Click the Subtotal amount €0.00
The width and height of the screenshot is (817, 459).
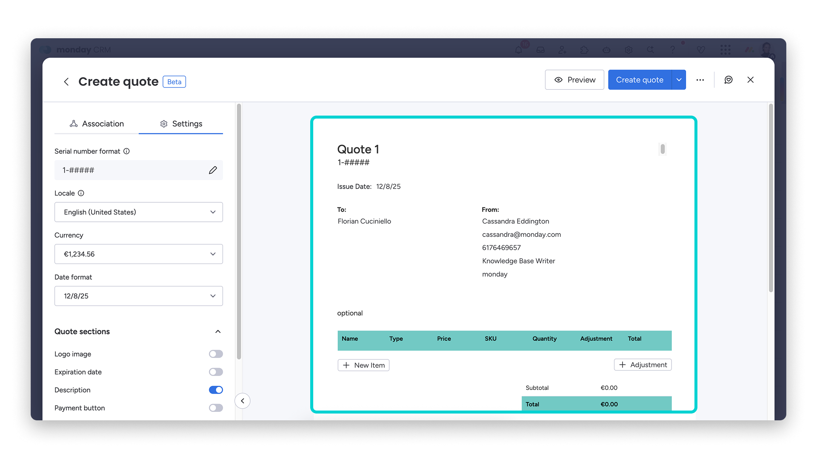pyautogui.click(x=609, y=388)
